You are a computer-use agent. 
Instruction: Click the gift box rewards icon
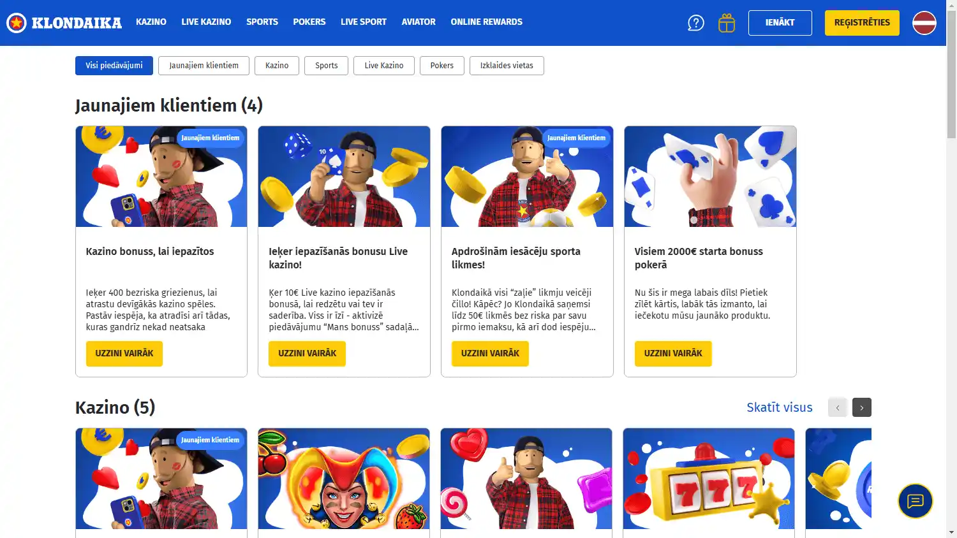727,23
